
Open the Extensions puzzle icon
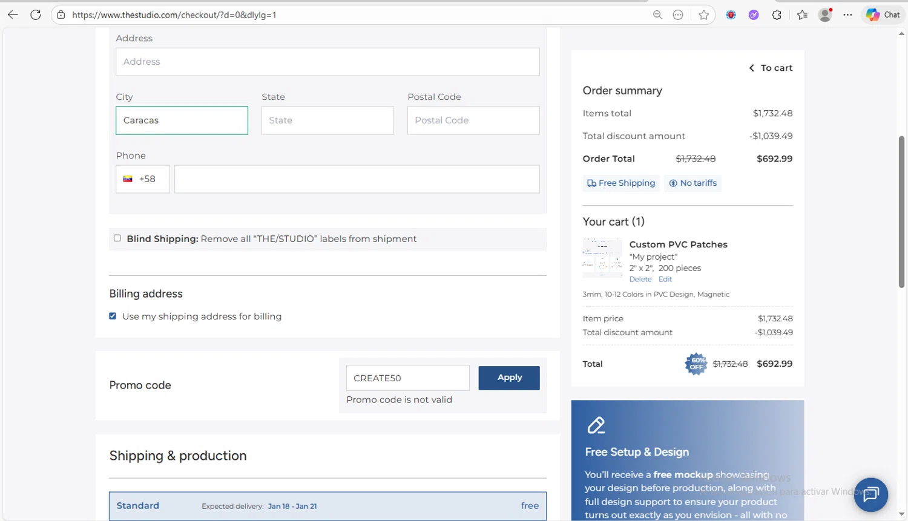click(x=777, y=15)
